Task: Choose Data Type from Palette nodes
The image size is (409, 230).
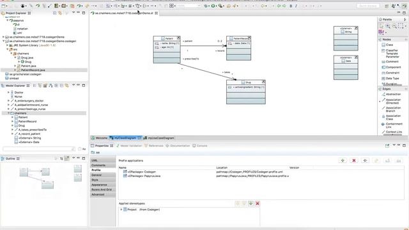Action: pyautogui.click(x=390, y=79)
